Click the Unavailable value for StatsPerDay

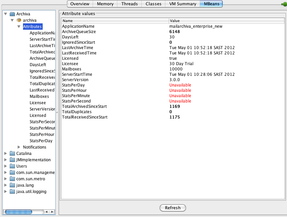tap(180, 85)
